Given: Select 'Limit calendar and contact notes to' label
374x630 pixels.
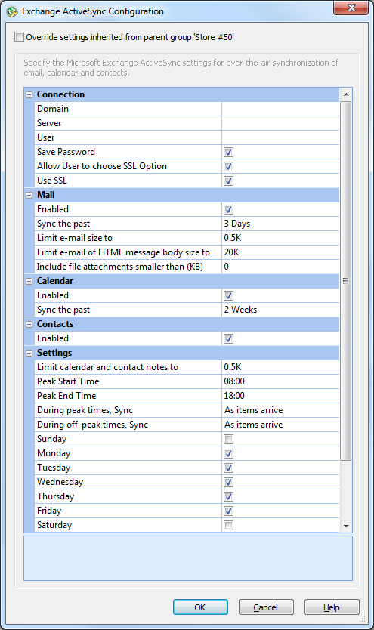Looking at the screenshot, I should pyautogui.click(x=107, y=367).
